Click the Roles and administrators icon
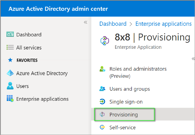 [102, 69]
